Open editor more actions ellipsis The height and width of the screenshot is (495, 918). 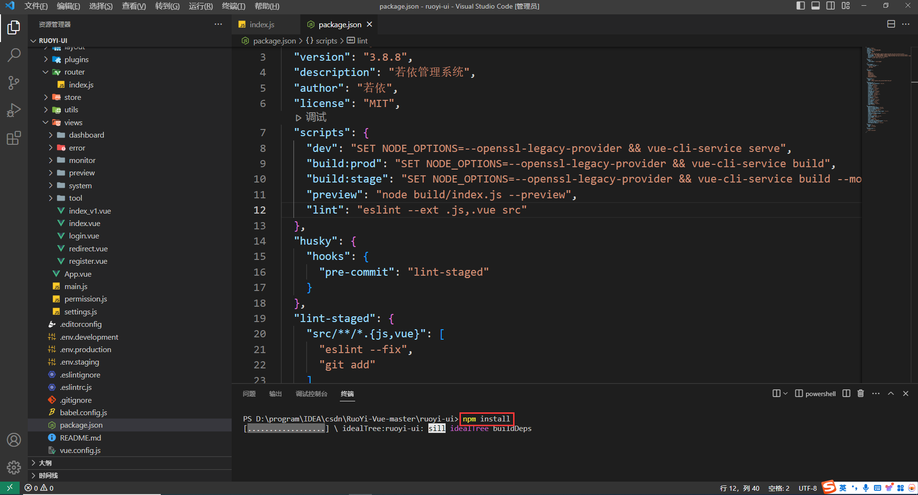coord(906,24)
